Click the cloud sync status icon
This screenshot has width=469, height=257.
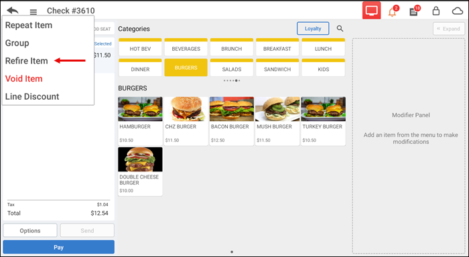pyautogui.click(x=458, y=11)
